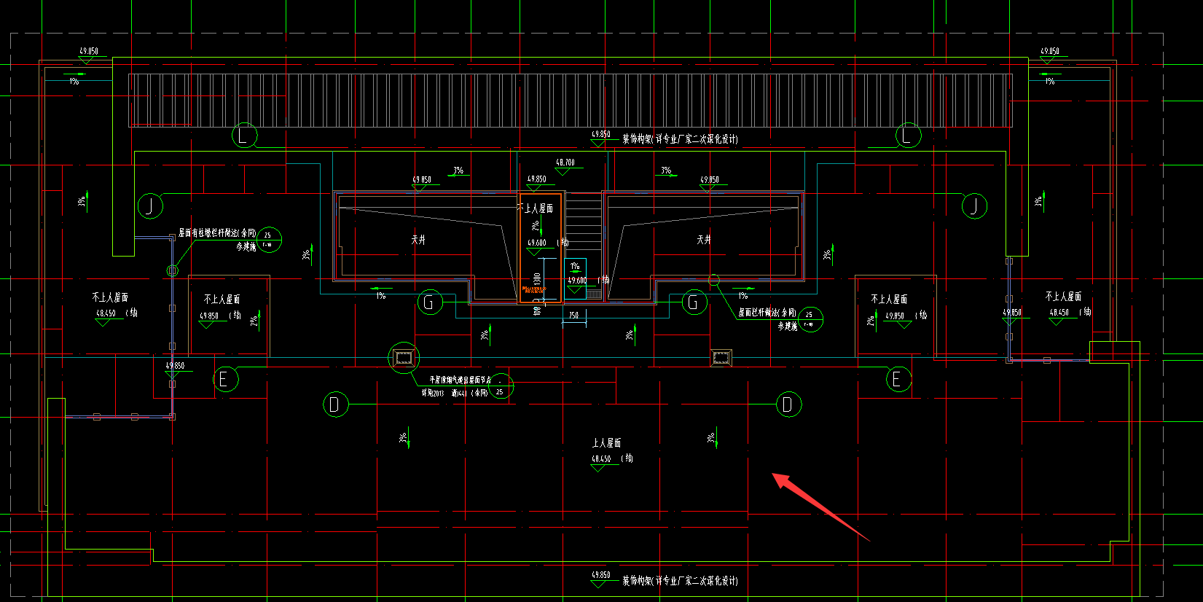Click the 49.050 elevation at top-left corner
1203x602 pixels.
89,51
